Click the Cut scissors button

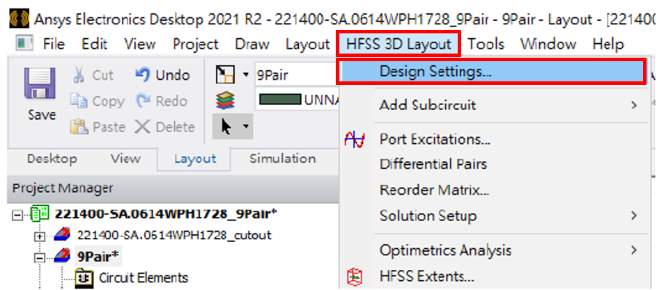click(x=79, y=76)
